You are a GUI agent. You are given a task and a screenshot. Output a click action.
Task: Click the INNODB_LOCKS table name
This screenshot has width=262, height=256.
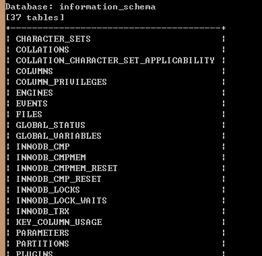48,190
